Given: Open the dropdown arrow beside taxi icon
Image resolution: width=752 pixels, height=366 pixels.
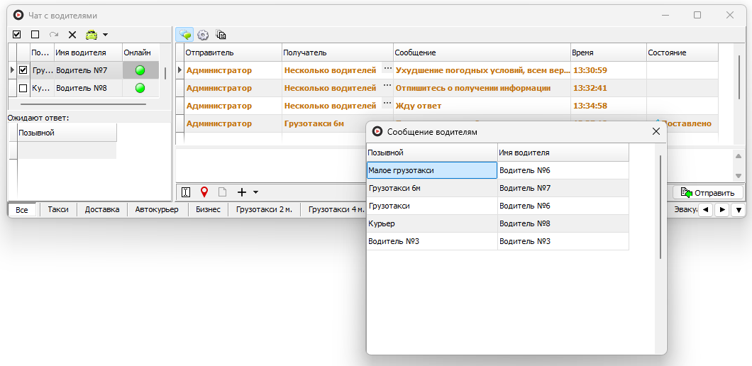Looking at the screenshot, I should 106,35.
